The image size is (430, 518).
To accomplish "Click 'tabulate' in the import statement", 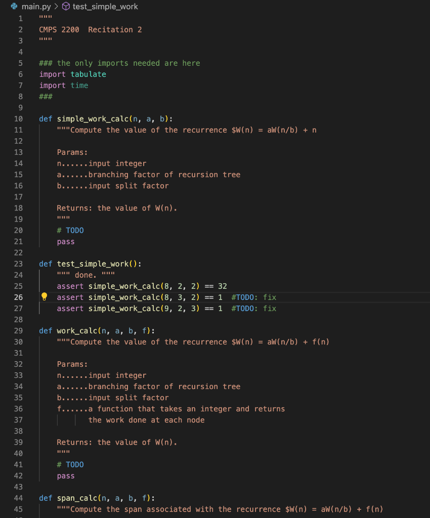I will point(88,74).
